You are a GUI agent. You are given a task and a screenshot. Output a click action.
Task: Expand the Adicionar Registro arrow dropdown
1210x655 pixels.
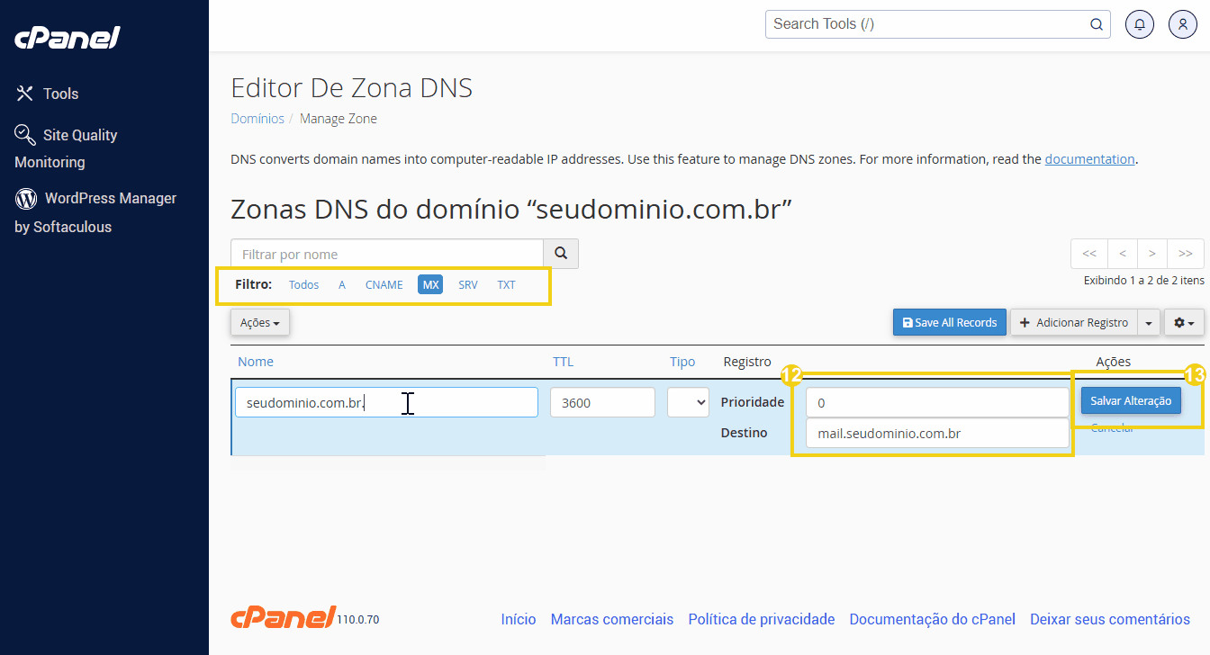coord(1149,322)
